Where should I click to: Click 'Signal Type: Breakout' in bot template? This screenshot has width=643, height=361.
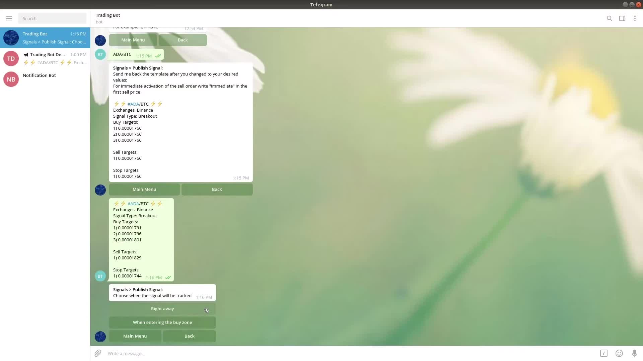135,116
